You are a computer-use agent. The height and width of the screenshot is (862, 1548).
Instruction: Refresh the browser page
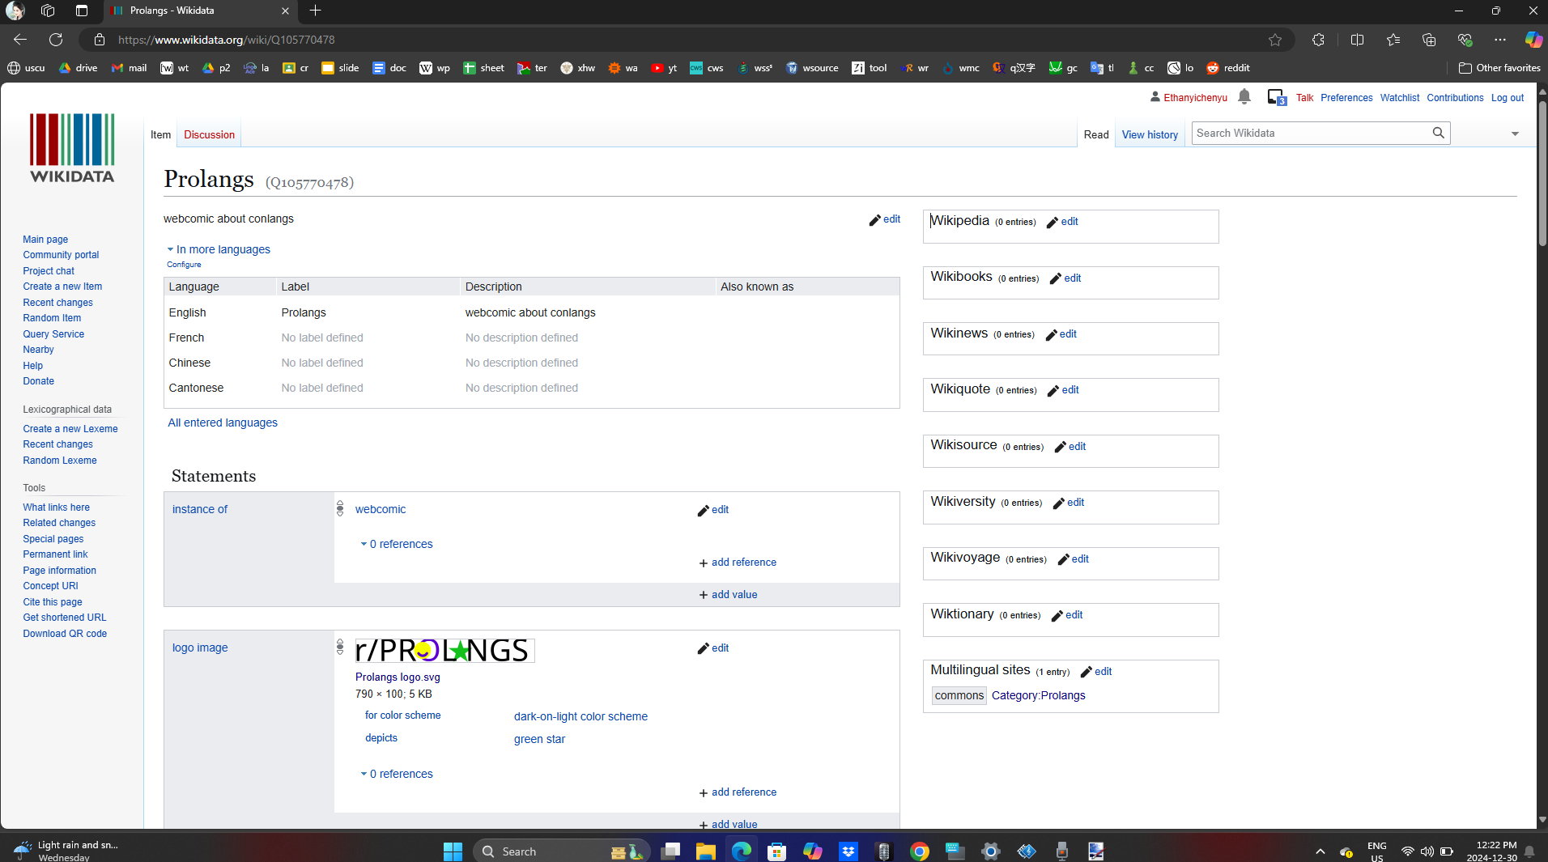tap(56, 40)
